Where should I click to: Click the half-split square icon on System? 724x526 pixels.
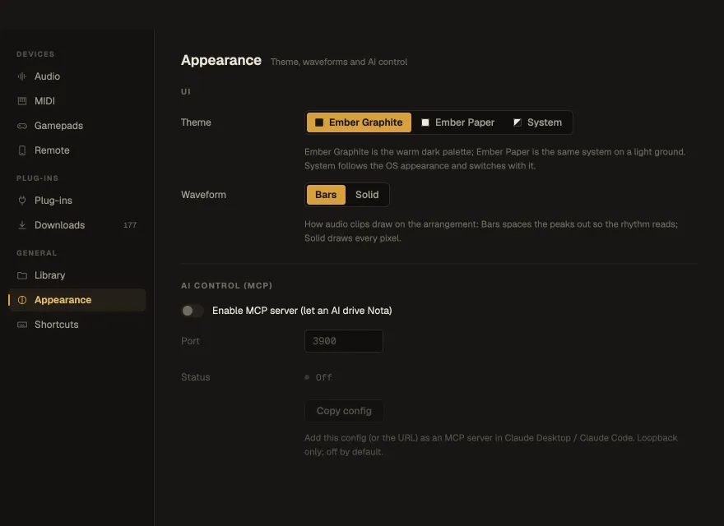pos(517,122)
